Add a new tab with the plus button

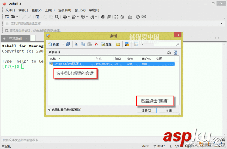point(33,38)
